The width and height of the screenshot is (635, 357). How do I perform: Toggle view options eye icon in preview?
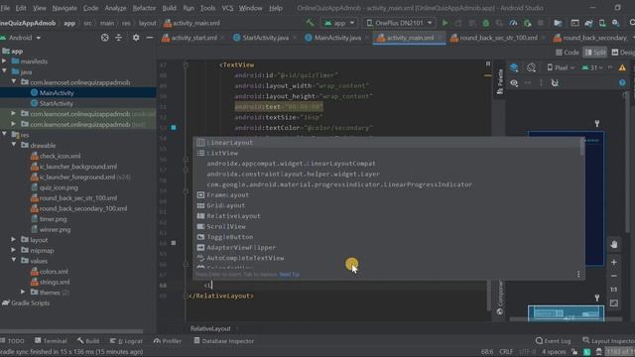pyautogui.click(x=514, y=83)
